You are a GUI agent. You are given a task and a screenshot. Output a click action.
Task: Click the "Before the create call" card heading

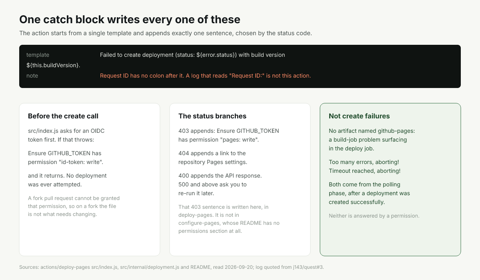click(63, 116)
